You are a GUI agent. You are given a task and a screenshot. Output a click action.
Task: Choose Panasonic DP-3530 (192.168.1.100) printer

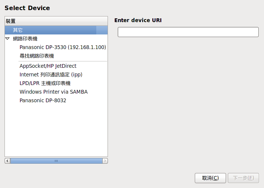63,47
